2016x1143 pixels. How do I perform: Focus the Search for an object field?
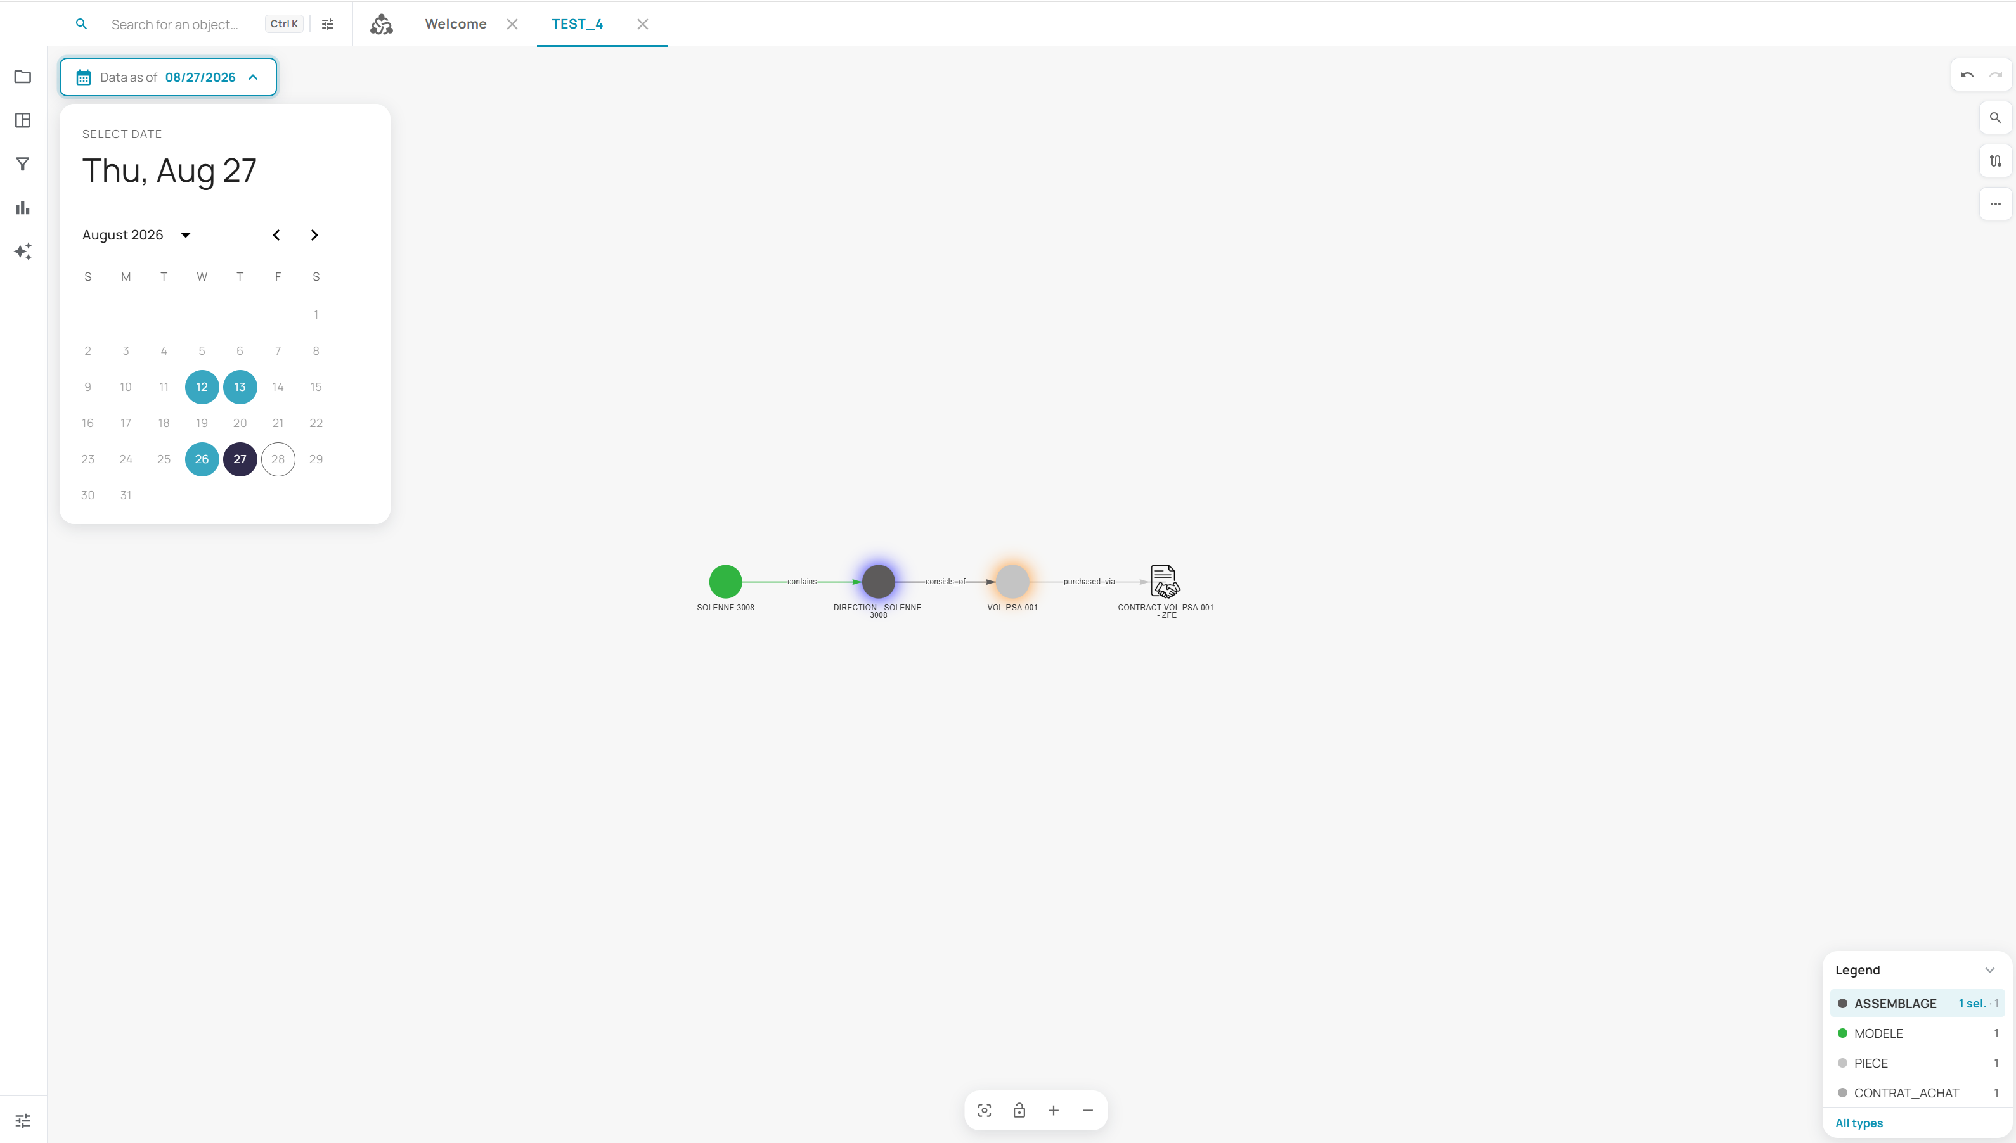[174, 24]
